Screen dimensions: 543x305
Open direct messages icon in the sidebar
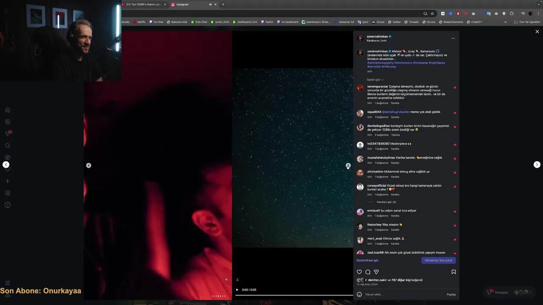tap(8, 133)
